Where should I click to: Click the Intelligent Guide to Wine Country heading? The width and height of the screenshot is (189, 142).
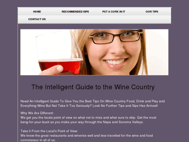click(93, 87)
